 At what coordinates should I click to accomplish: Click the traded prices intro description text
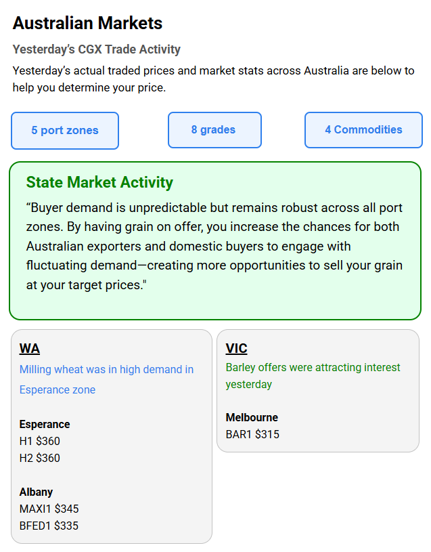(213, 79)
